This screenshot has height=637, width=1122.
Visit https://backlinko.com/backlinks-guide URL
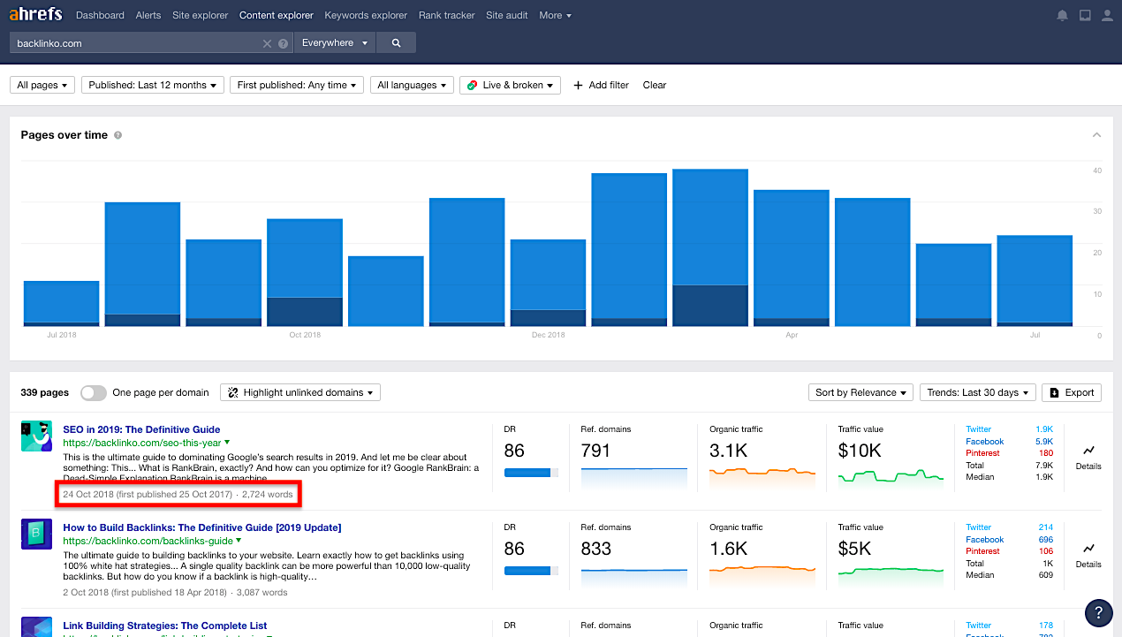[148, 540]
